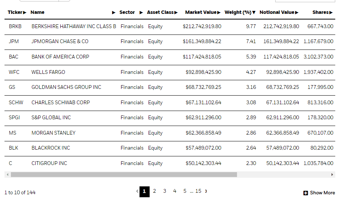This screenshot has width=348, height=204.
Task: Sort table by Ticker column arrow
Action: (x=25, y=12)
